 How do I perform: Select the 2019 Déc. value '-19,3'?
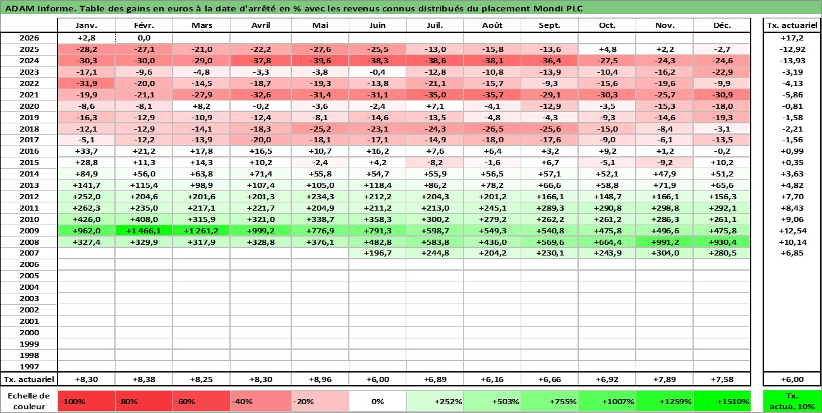tap(722, 117)
